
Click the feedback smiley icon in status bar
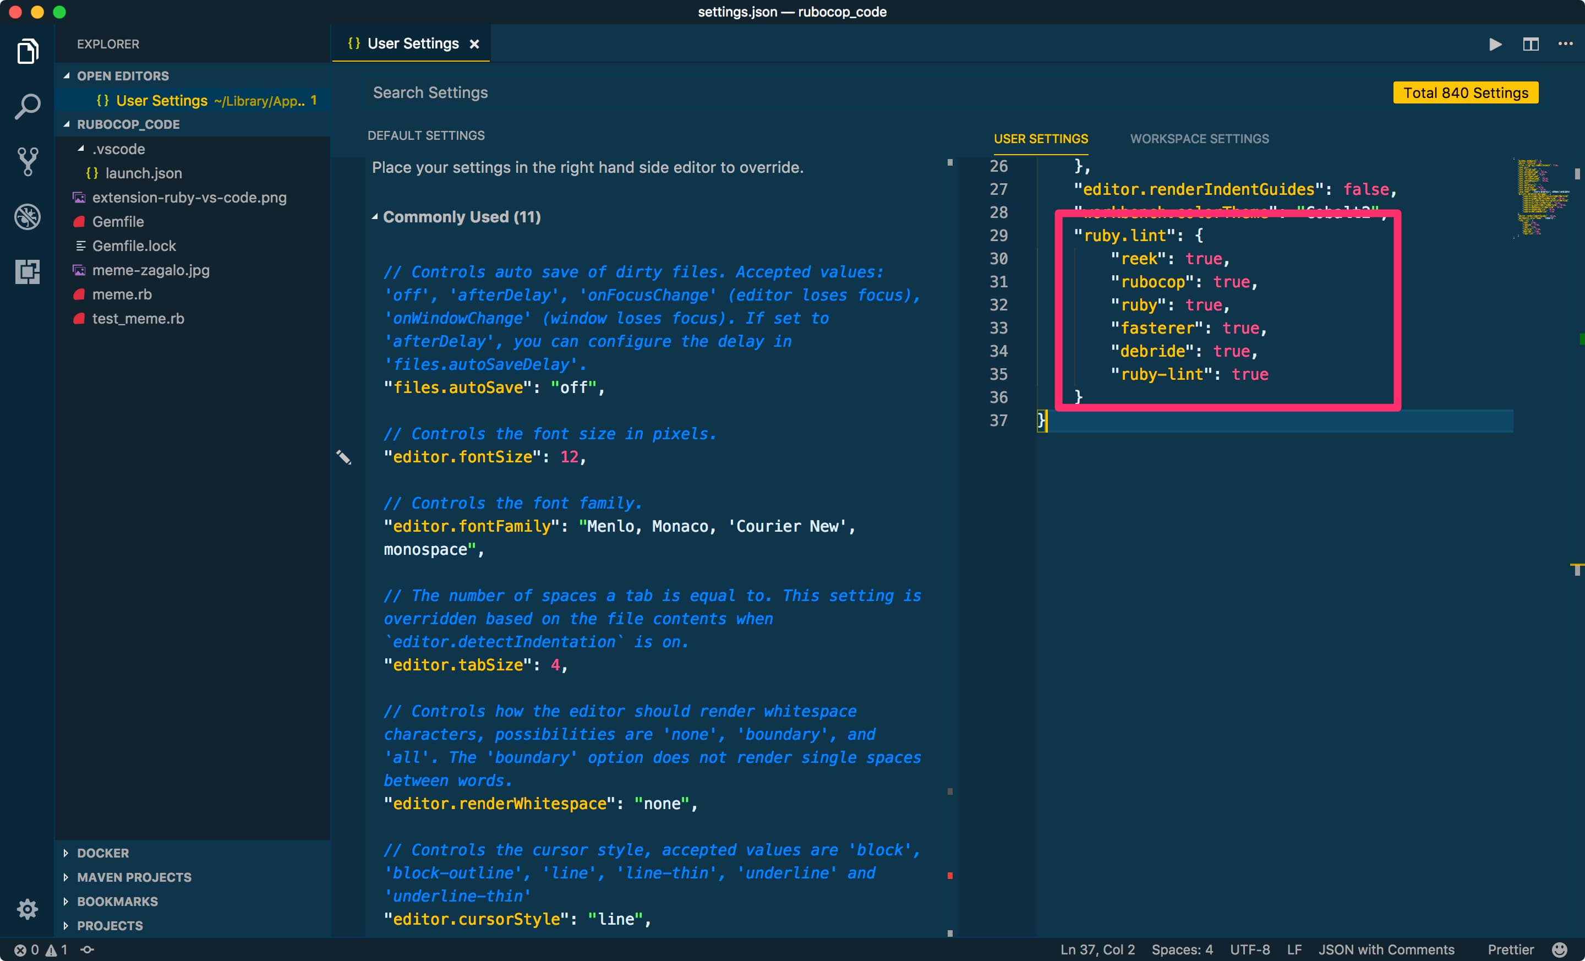point(1560,950)
